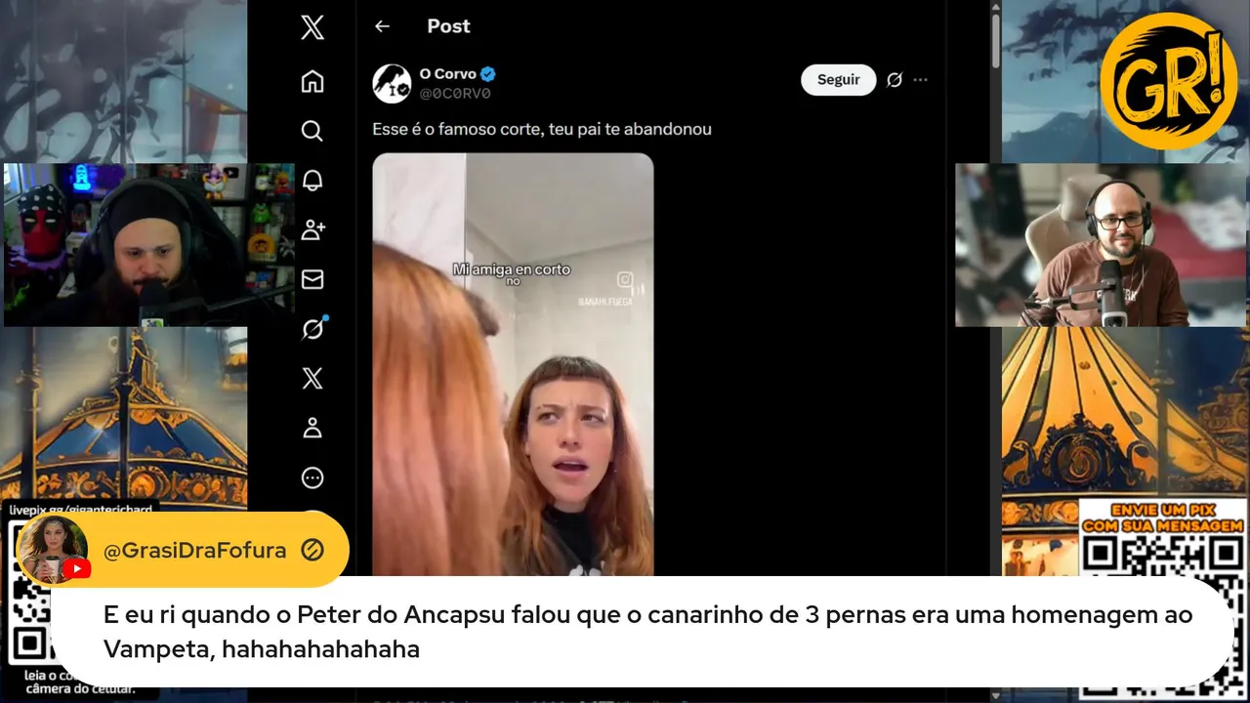Go back with the arrow beside Post
Viewport: 1250px width, 703px height.
click(383, 26)
